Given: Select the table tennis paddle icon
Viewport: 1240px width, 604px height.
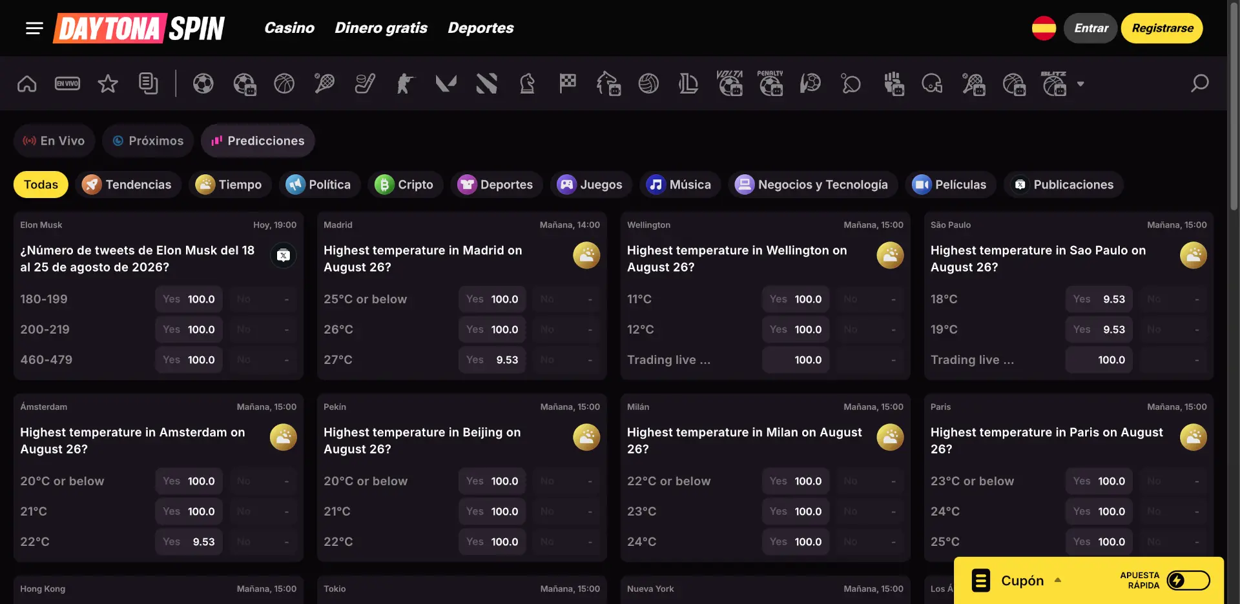Looking at the screenshot, I should (x=851, y=83).
